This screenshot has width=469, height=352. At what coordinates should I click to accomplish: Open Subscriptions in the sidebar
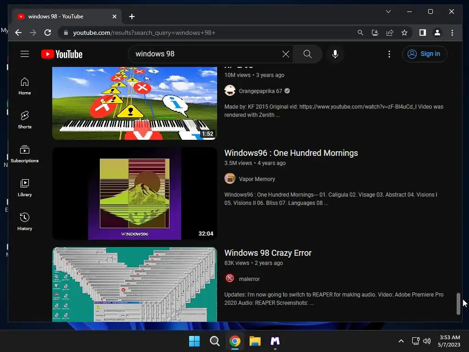(x=25, y=154)
